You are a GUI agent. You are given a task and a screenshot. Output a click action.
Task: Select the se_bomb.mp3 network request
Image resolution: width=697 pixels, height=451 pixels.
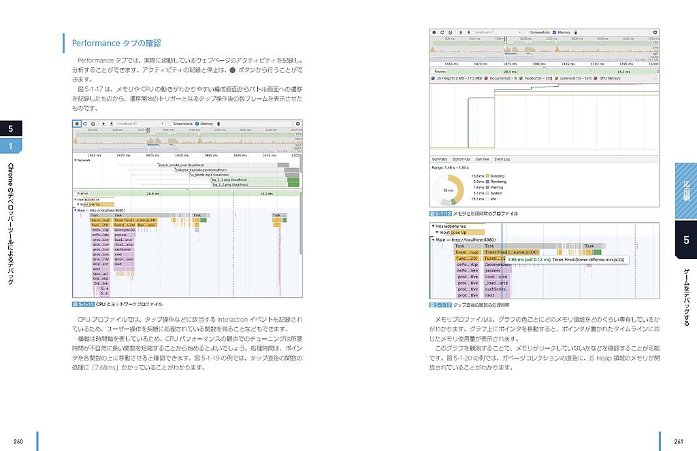click(x=244, y=175)
